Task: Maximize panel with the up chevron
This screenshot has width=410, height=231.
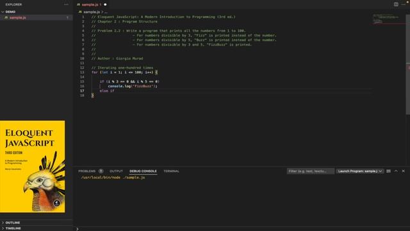Action: pyautogui.click(x=396, y=171)
